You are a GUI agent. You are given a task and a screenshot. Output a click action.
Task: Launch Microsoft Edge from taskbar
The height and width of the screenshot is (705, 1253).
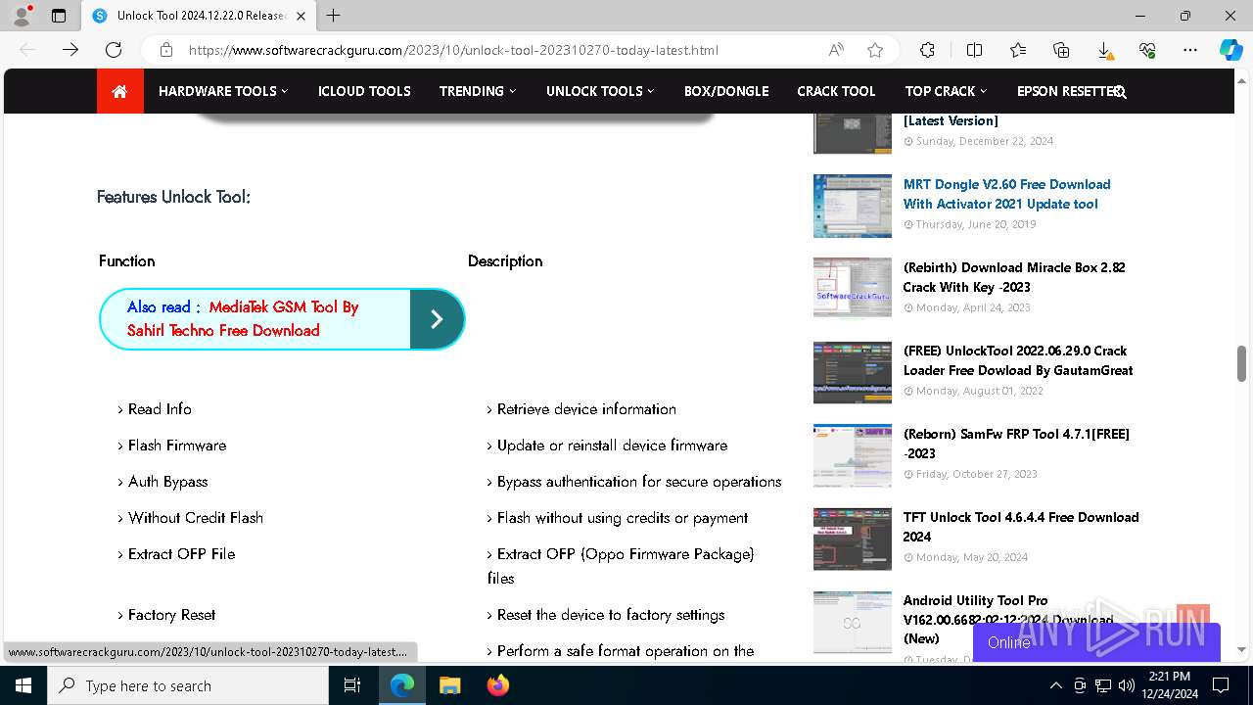[402, 685]
